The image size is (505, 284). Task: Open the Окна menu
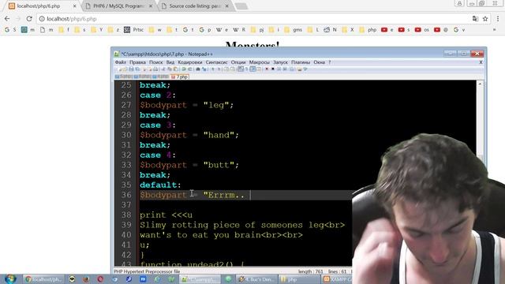coord(319,62)
